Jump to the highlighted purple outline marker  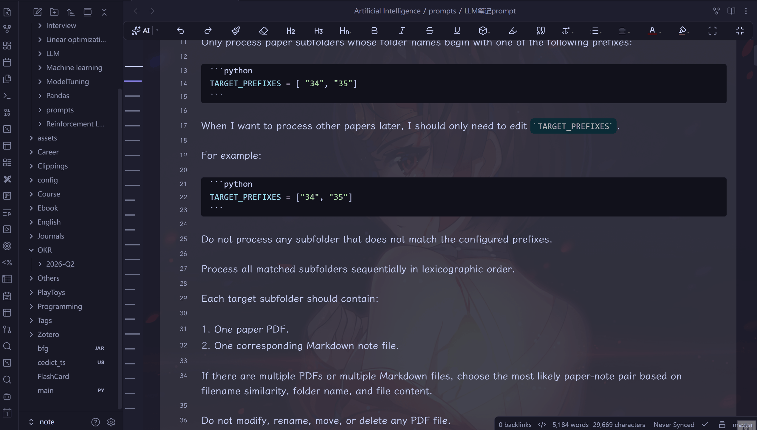tap(133, 81)
